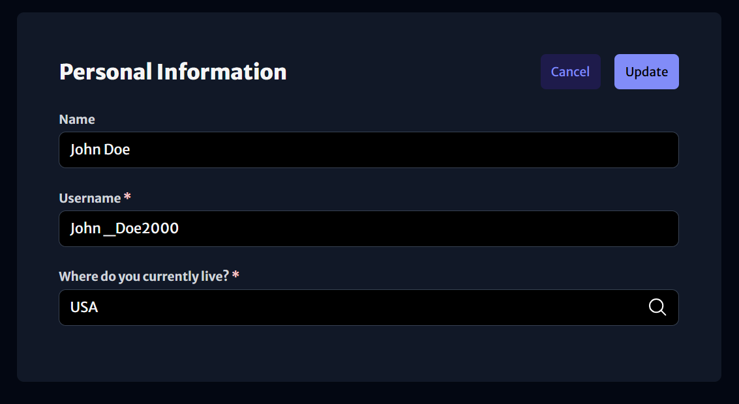Click the Update button
The width and height of the screenshot is (739, 404).
[646, 72]
